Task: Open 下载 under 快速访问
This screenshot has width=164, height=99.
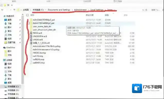Action: [x=10, y=24]
